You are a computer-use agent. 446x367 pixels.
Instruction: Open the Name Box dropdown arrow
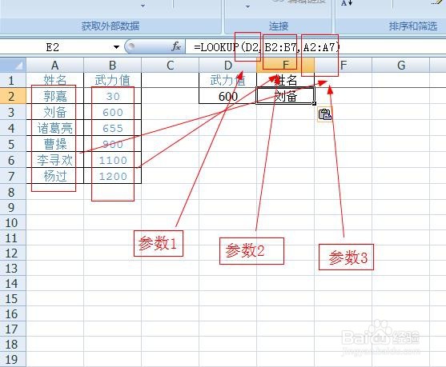(116, 47)
